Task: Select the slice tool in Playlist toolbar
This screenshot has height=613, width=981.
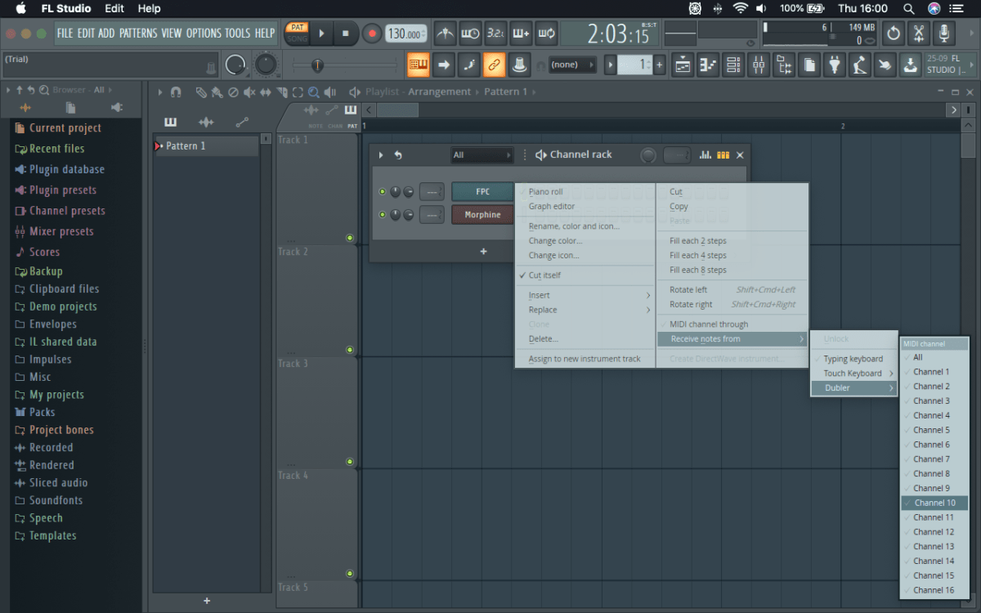Action: coord(281,92)
